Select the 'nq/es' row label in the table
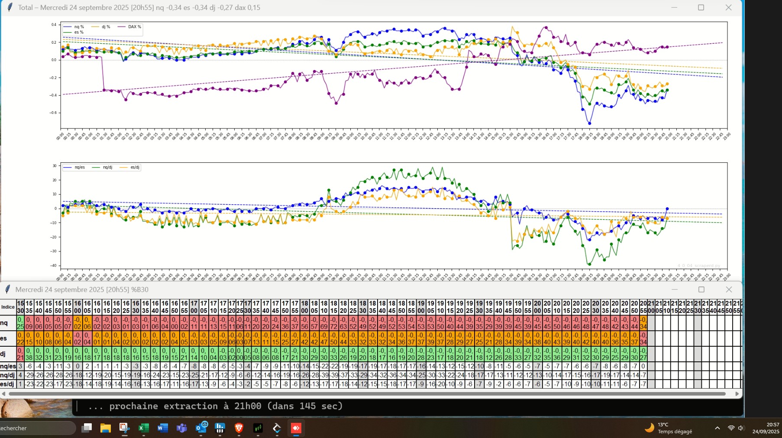The width and height of the screenshot is (782, 438). (x=8, y=366)
